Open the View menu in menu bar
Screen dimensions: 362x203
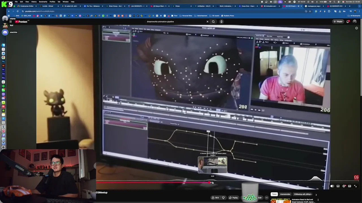(27, 2)
